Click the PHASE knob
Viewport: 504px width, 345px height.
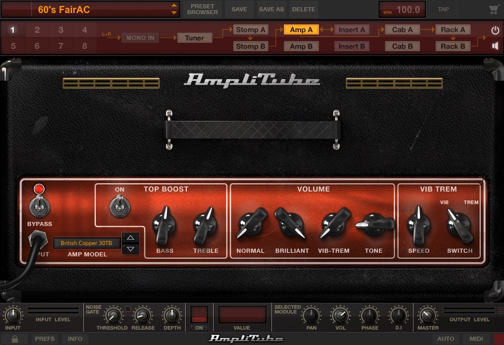click(x=370, y=315)
